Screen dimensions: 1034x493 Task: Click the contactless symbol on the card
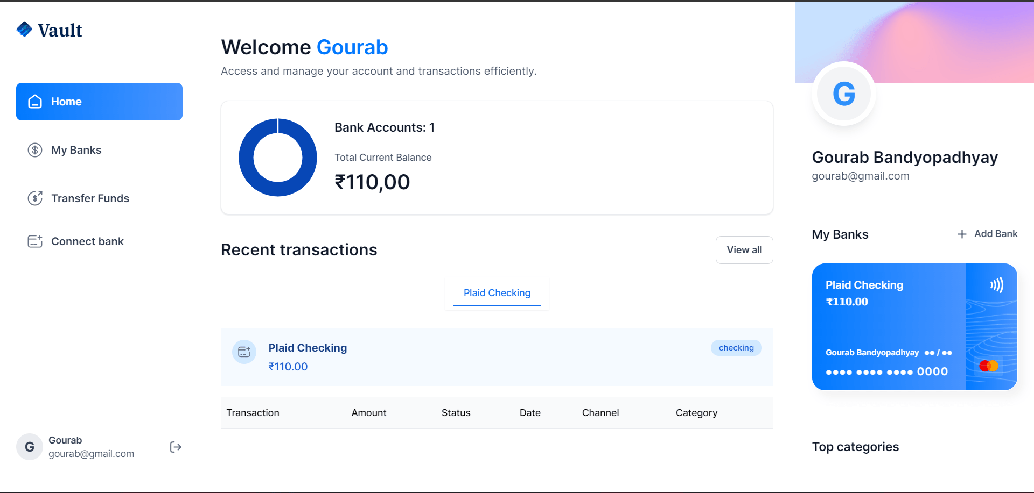(997, 285)
